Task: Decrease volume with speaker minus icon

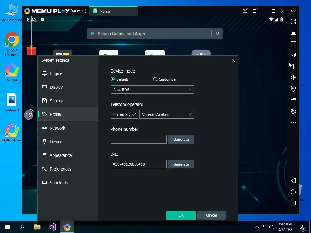Action: [293, 77]
